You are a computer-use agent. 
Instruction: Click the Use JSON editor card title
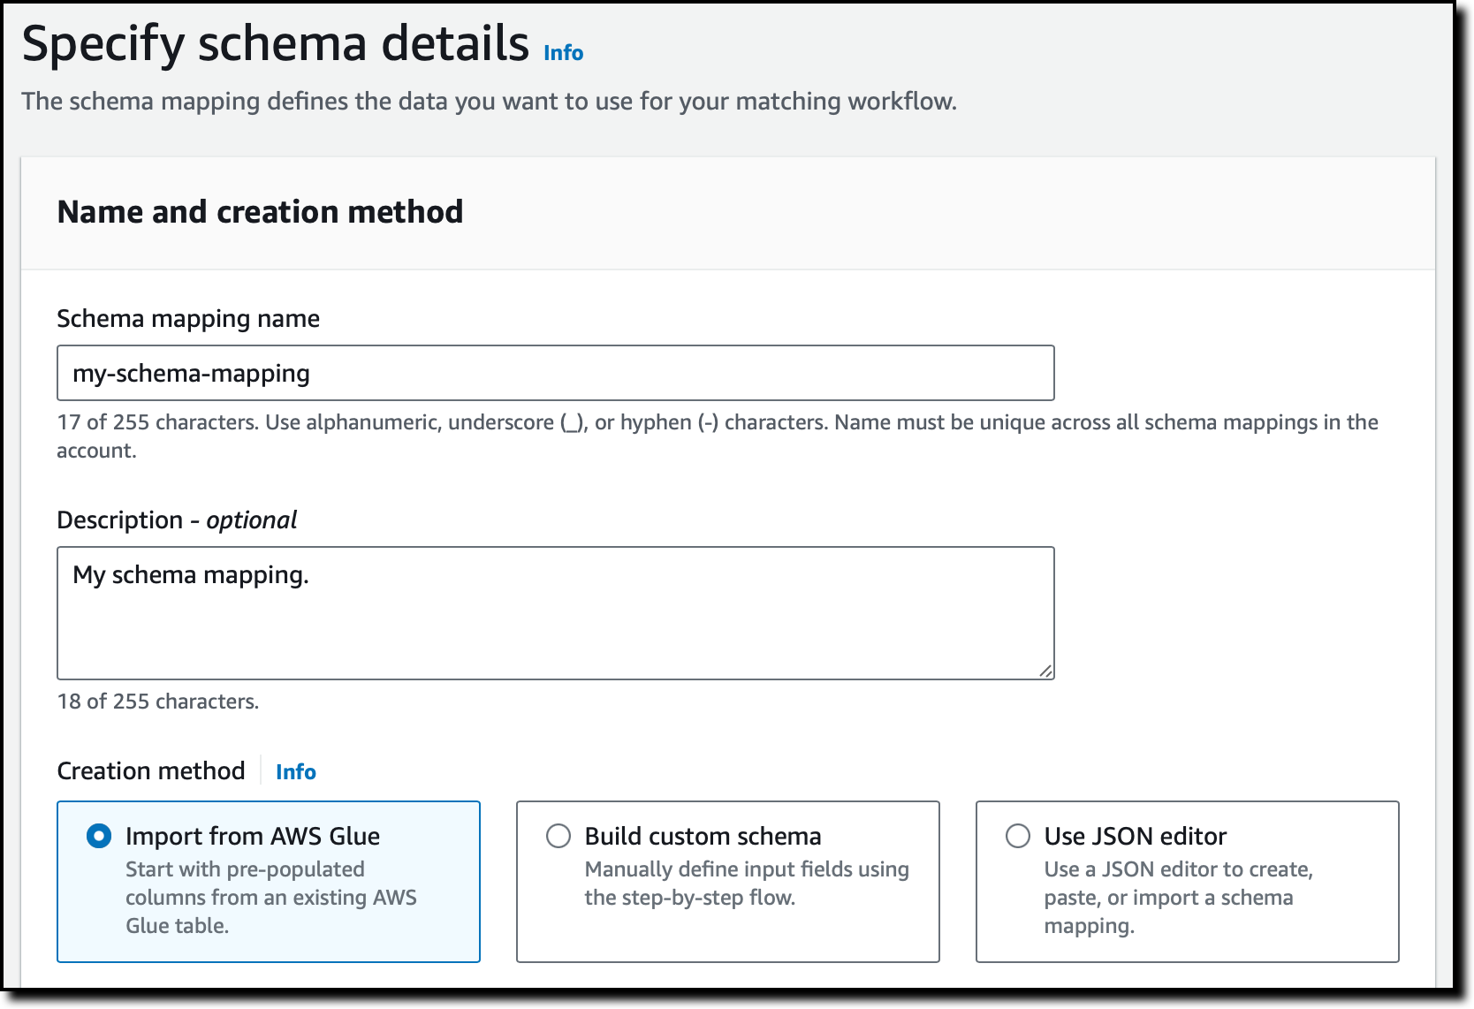pos(1135,836)
